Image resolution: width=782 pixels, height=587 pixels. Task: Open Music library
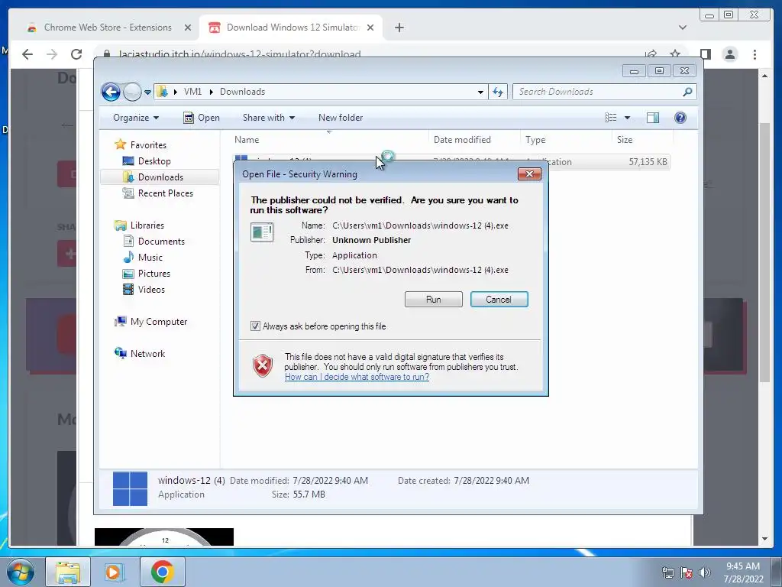pyautogui.click(x=150, y=258)
